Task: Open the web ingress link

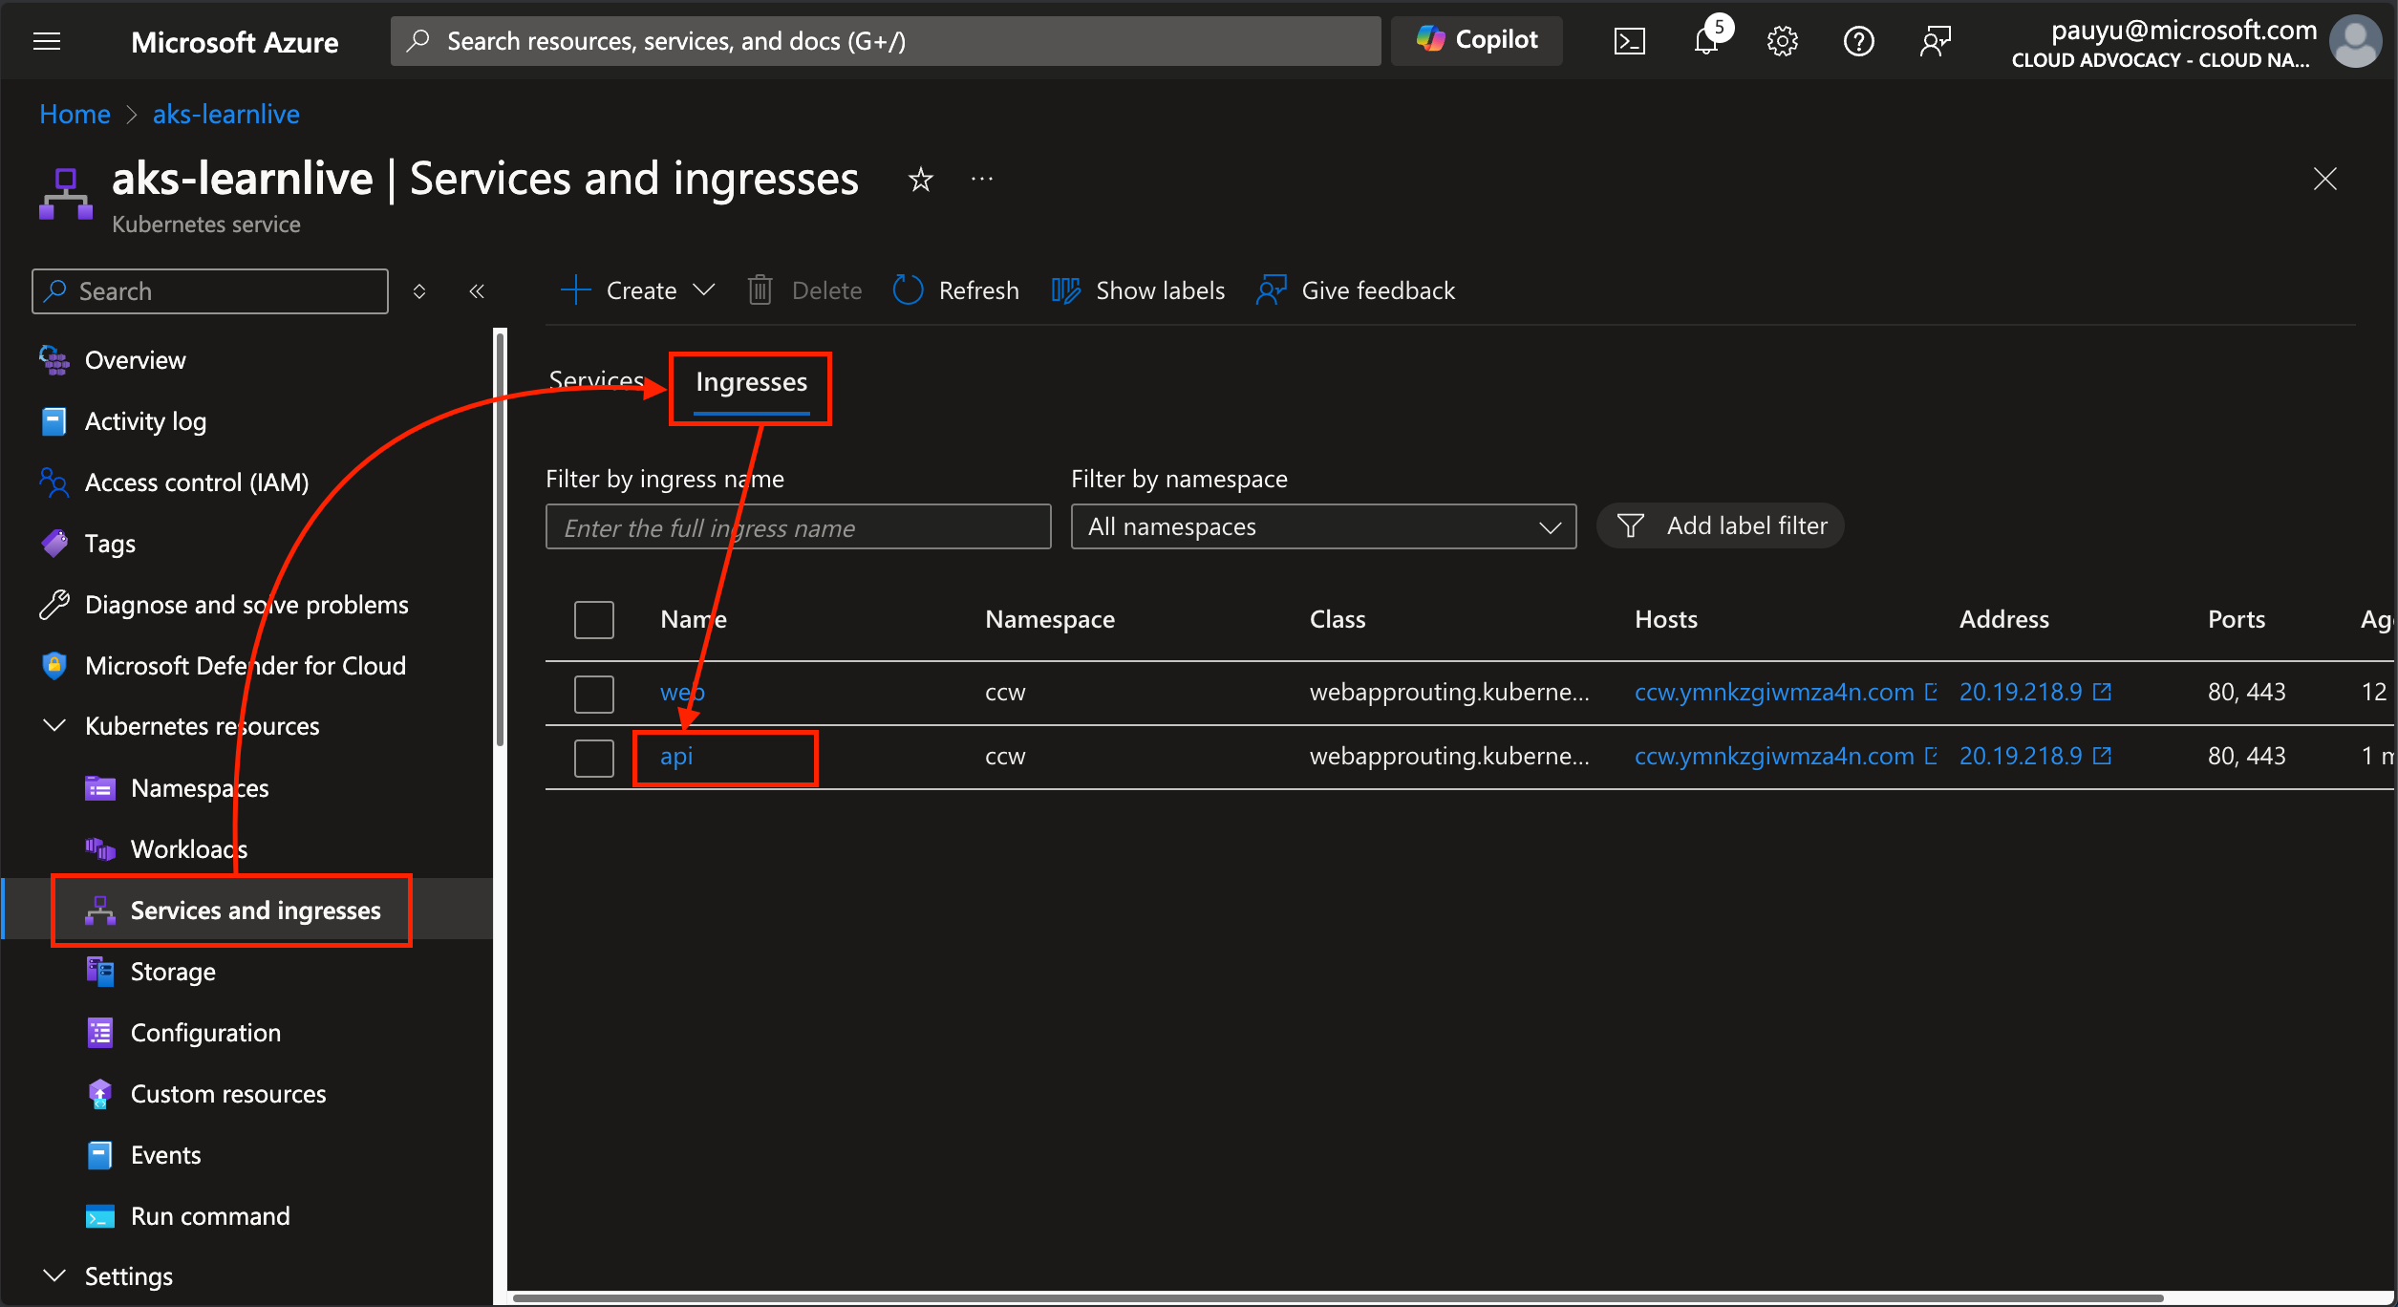Action: pyautogui.click(x=682, y=693)
